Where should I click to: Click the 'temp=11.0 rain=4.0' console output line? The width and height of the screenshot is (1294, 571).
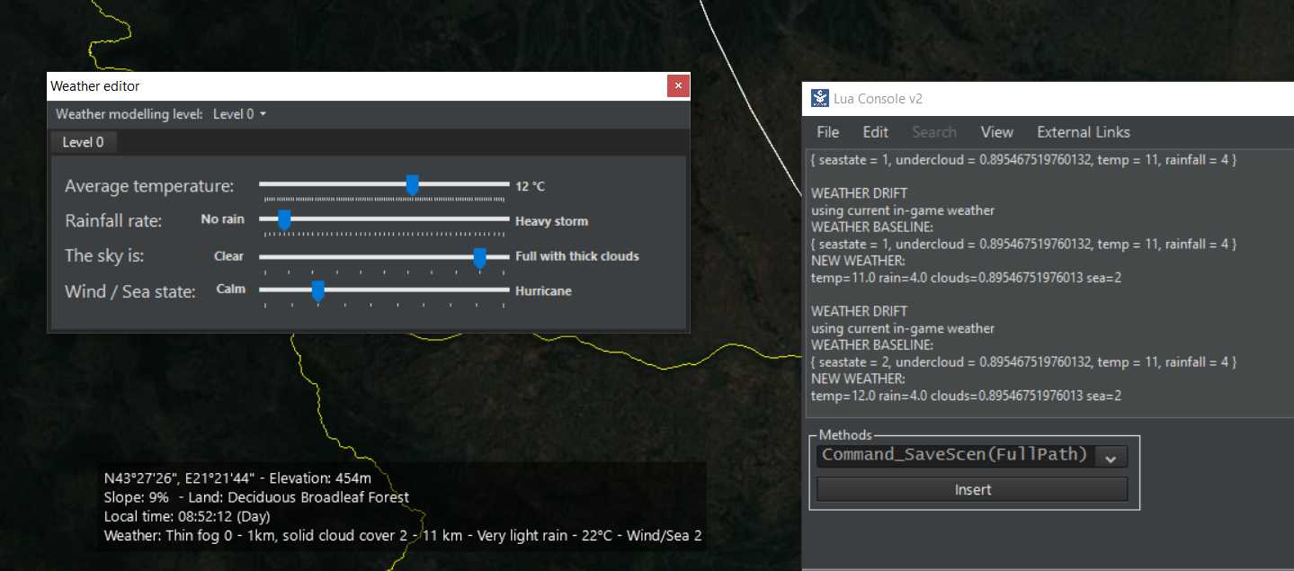click(x=966, y=278)
